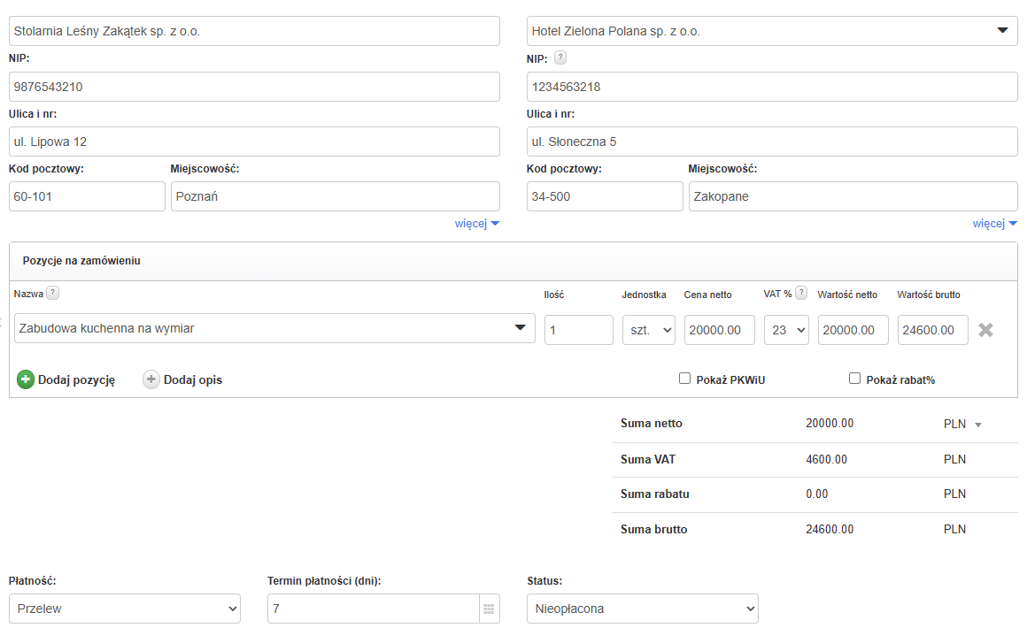
Task: Click the Dodaj opis link text
Action: 193,380
